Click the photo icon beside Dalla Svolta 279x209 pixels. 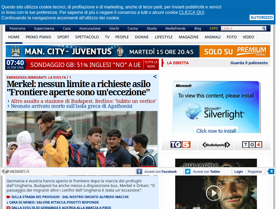pyautogui.click(x=8, y=208)
